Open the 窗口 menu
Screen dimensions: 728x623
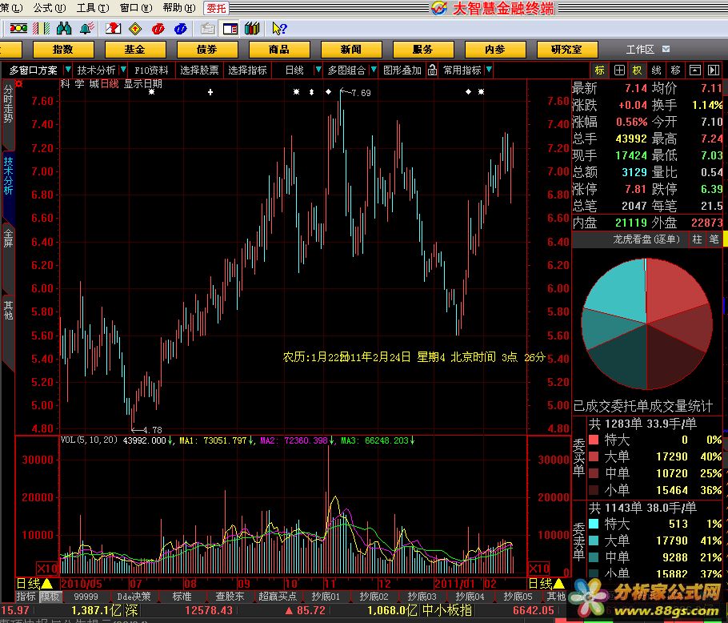(135, 7)
